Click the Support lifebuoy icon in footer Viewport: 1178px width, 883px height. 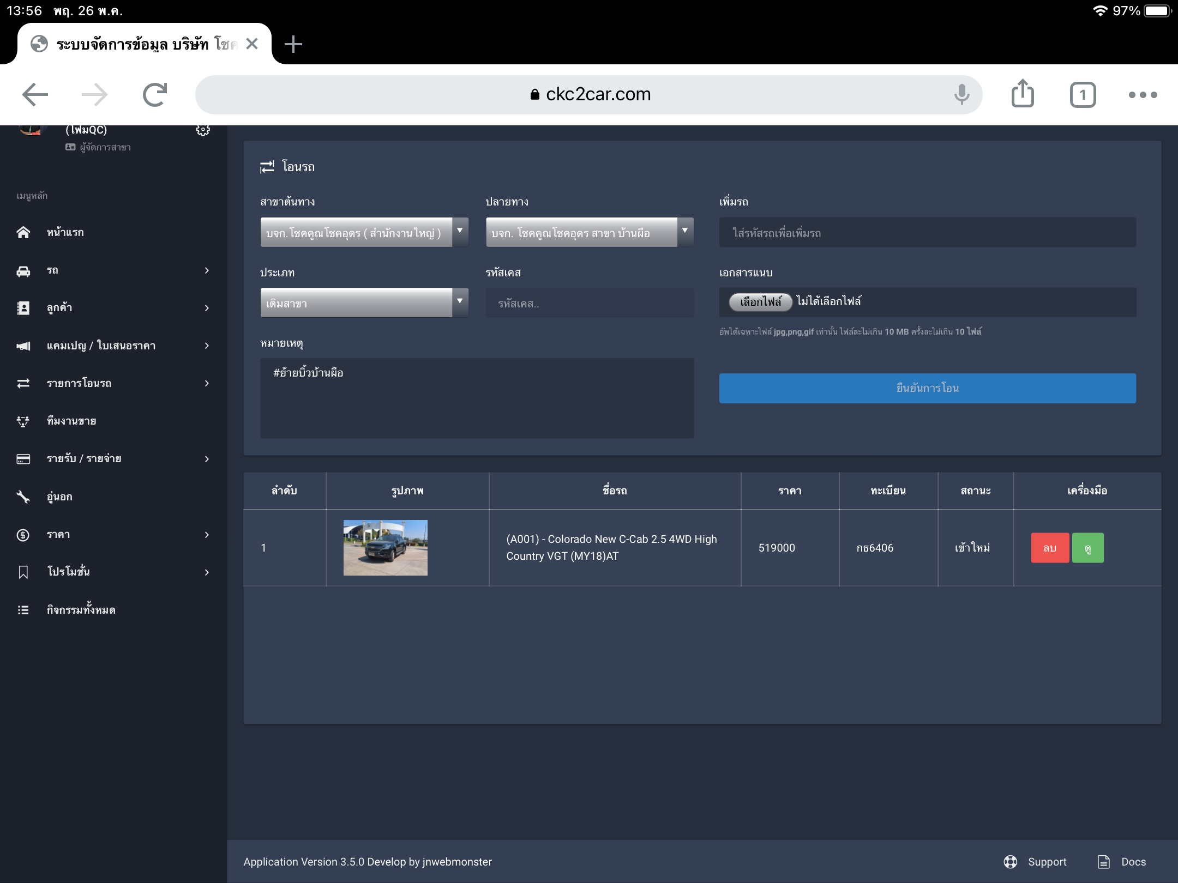tap(1011, 862)
